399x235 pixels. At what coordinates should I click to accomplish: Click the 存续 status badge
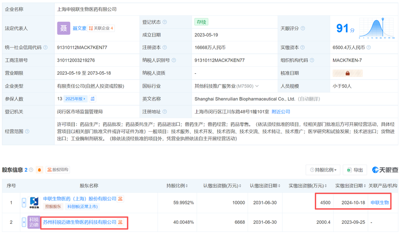201,22
